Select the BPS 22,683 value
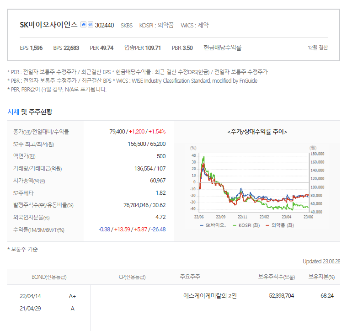 66,48
